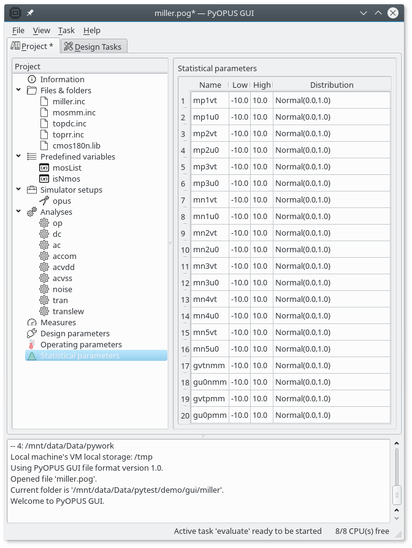Image resolution: width=412 pixels, height=548 pixels.
Task: Click the "Opened file 'miller.pog'." log line
Action: pyautogui.click(x=54, y=479)
